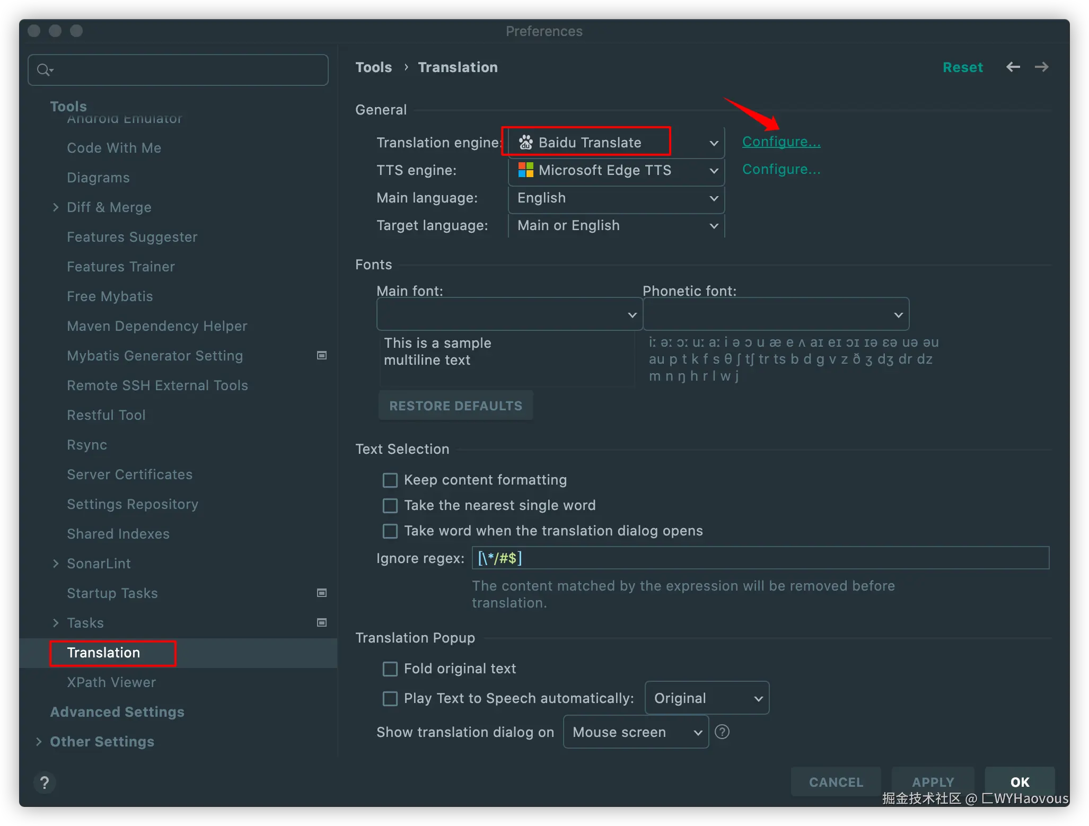Image resolution: width=1089 pixels, height=826 pixels.
Task: Click the forward navigation arrow icon
Action: click(1041, 67)
